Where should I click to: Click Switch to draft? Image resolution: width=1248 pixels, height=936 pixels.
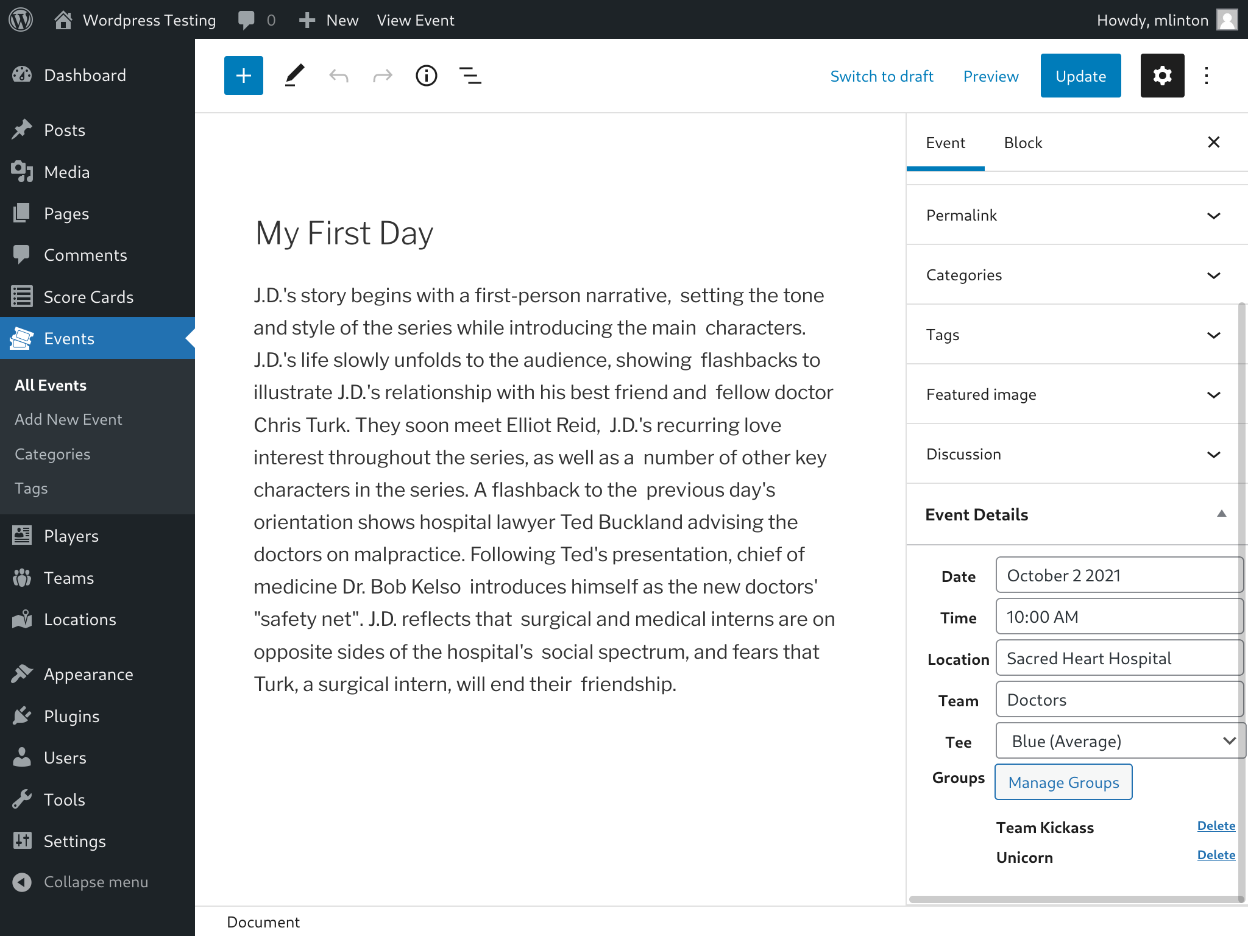[882, 76]
